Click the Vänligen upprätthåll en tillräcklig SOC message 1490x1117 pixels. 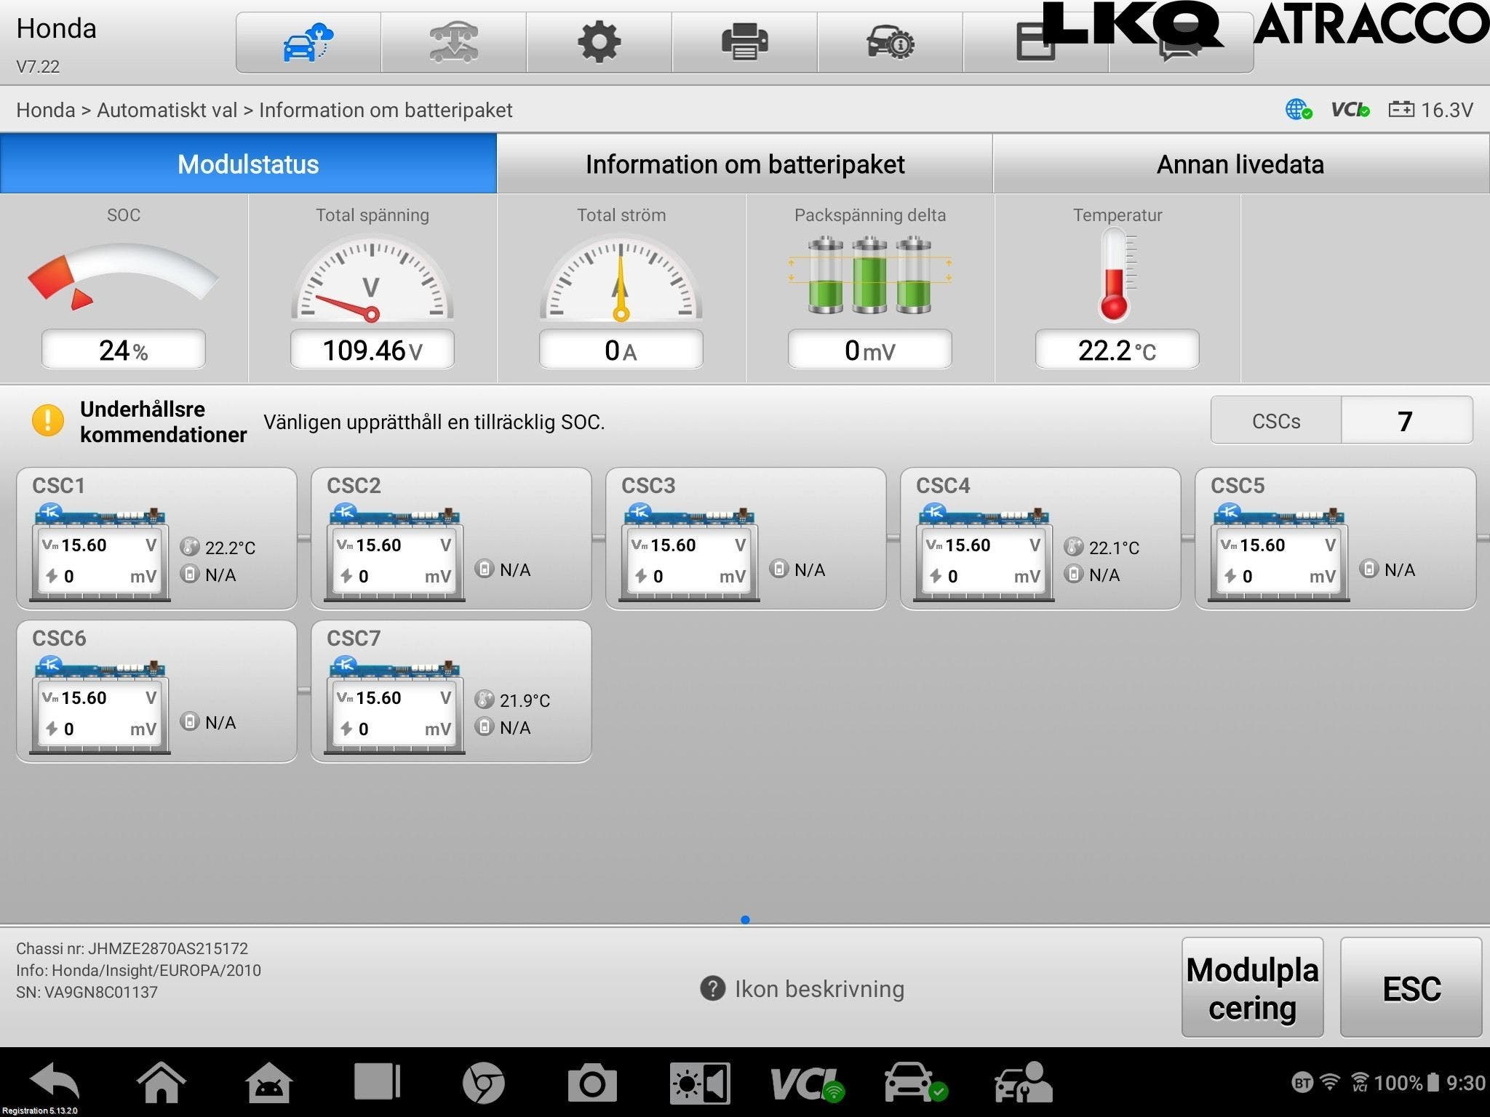(434, 422)
